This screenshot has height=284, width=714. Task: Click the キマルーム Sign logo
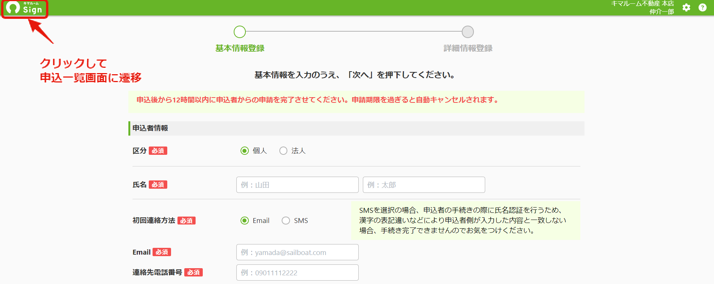(24, 8)
